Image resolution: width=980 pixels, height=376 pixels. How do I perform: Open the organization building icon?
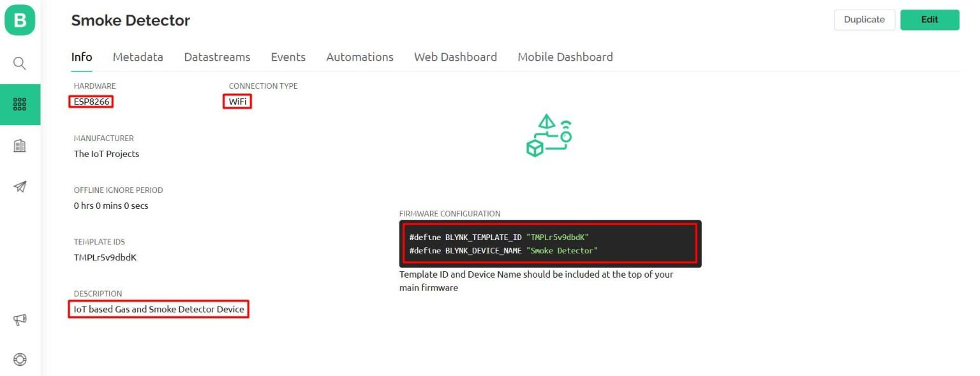click(x=20, y=146)
